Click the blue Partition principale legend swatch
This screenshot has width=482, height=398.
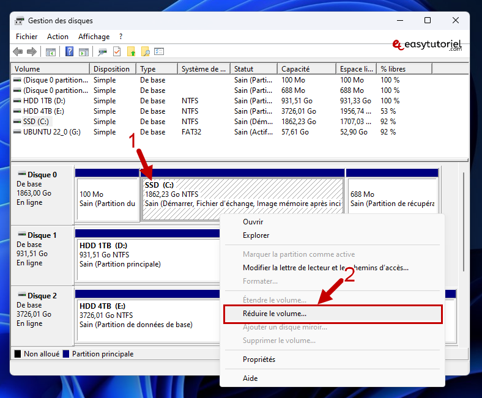pyautogui.click(x=66, y=354)
